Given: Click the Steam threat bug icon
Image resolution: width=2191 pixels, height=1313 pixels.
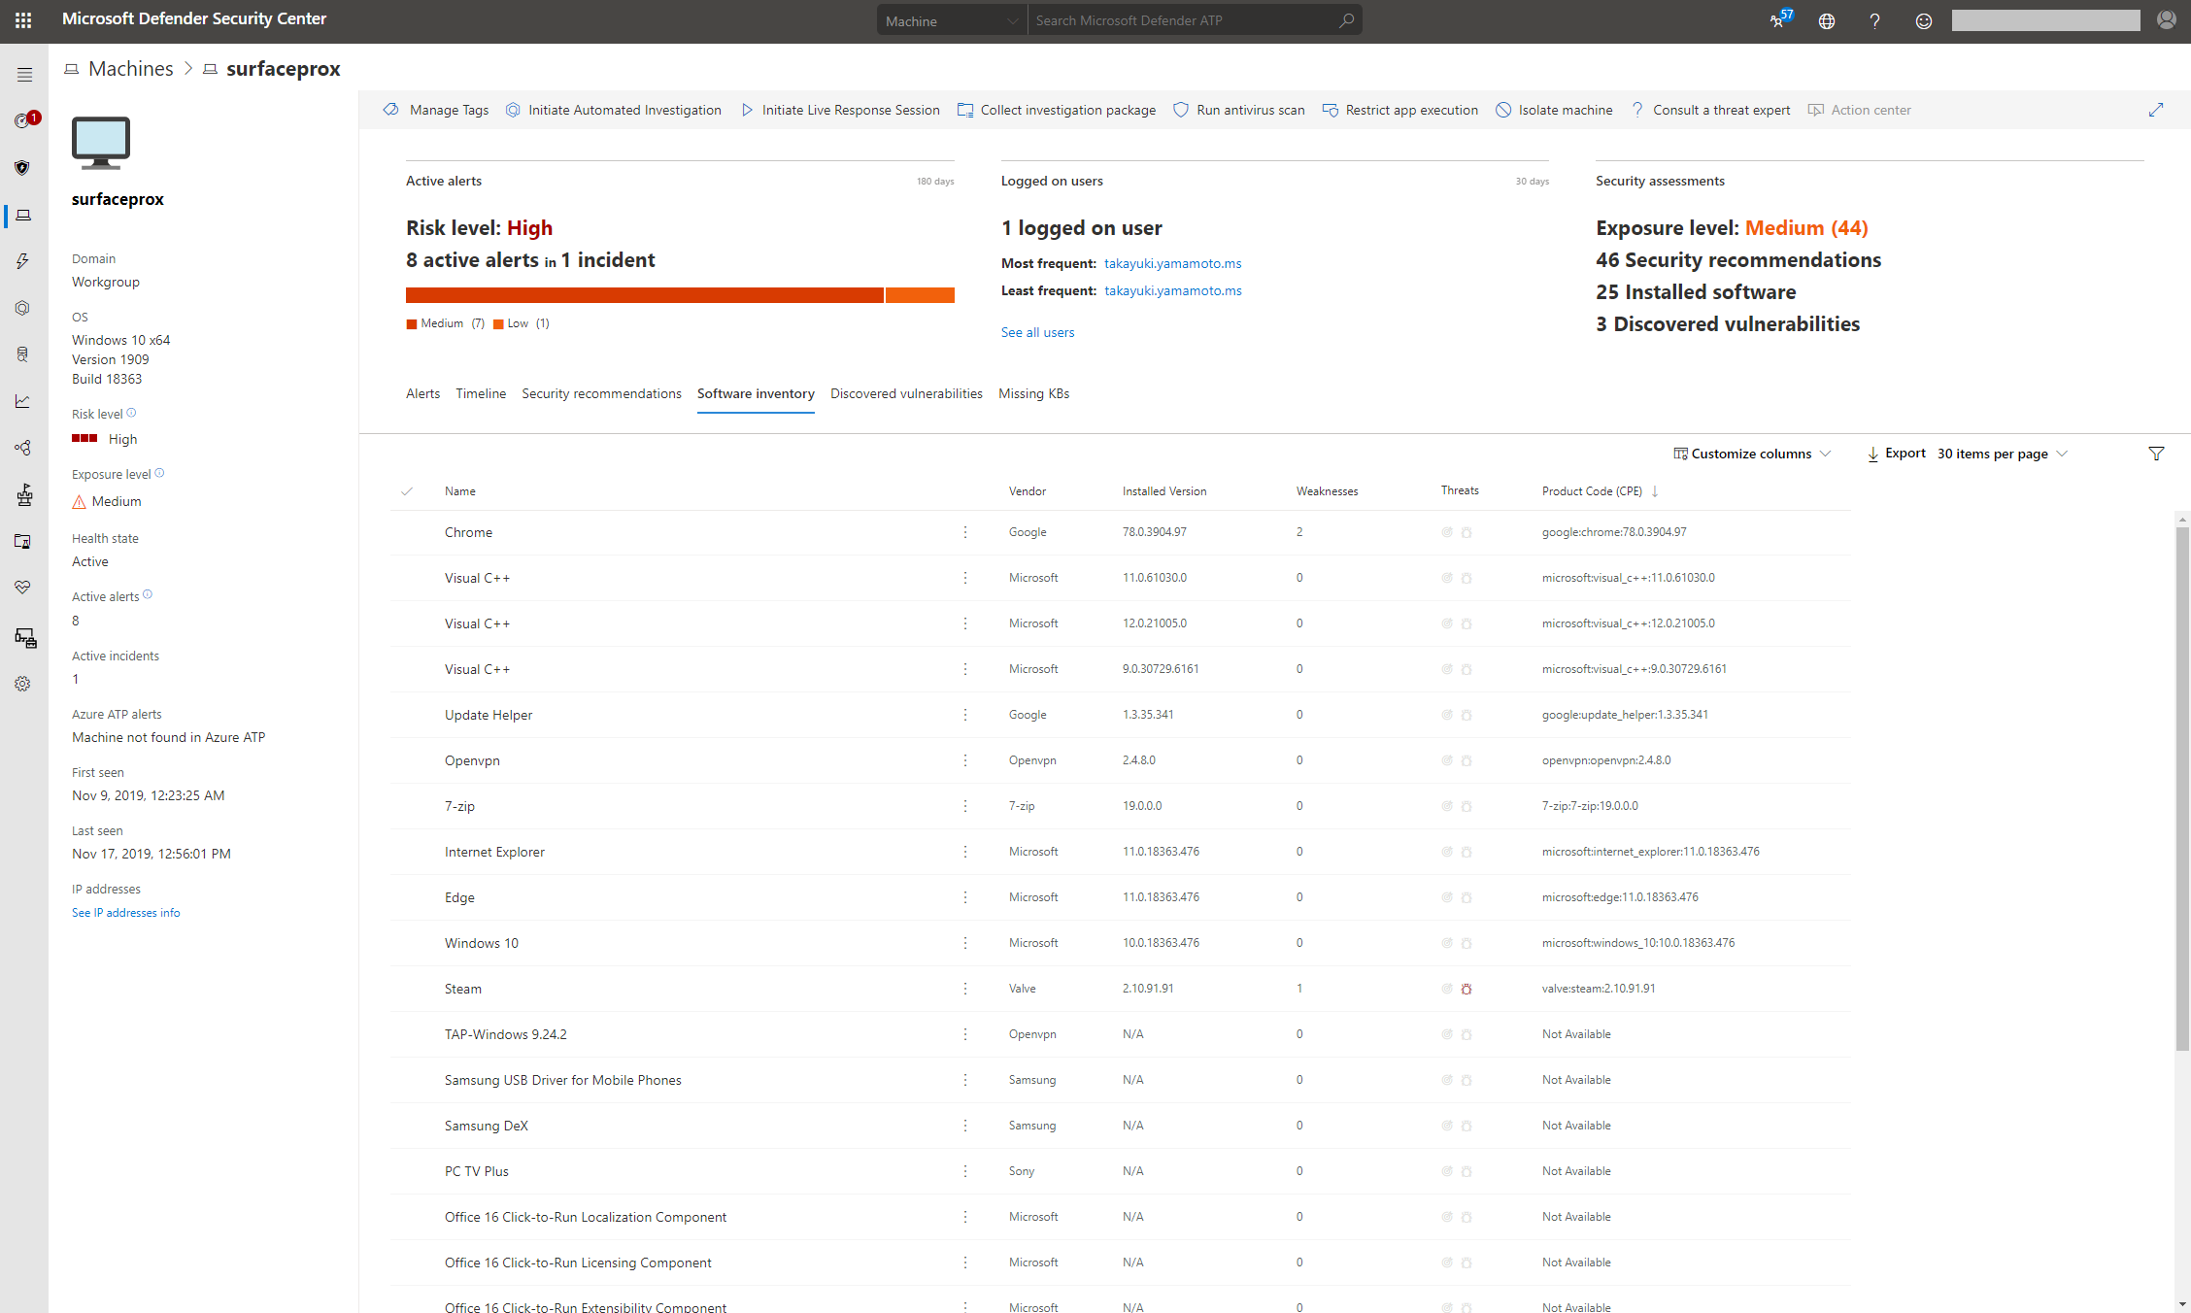Looking at the screenshot, I should (x=1466, y=989).
